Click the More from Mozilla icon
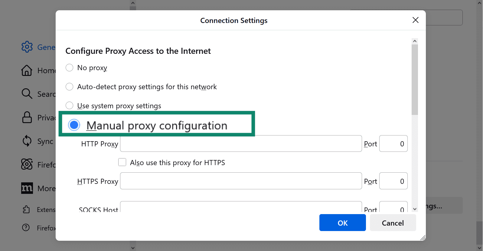Screen dimensions: 483x251 [x=27, y=188]
